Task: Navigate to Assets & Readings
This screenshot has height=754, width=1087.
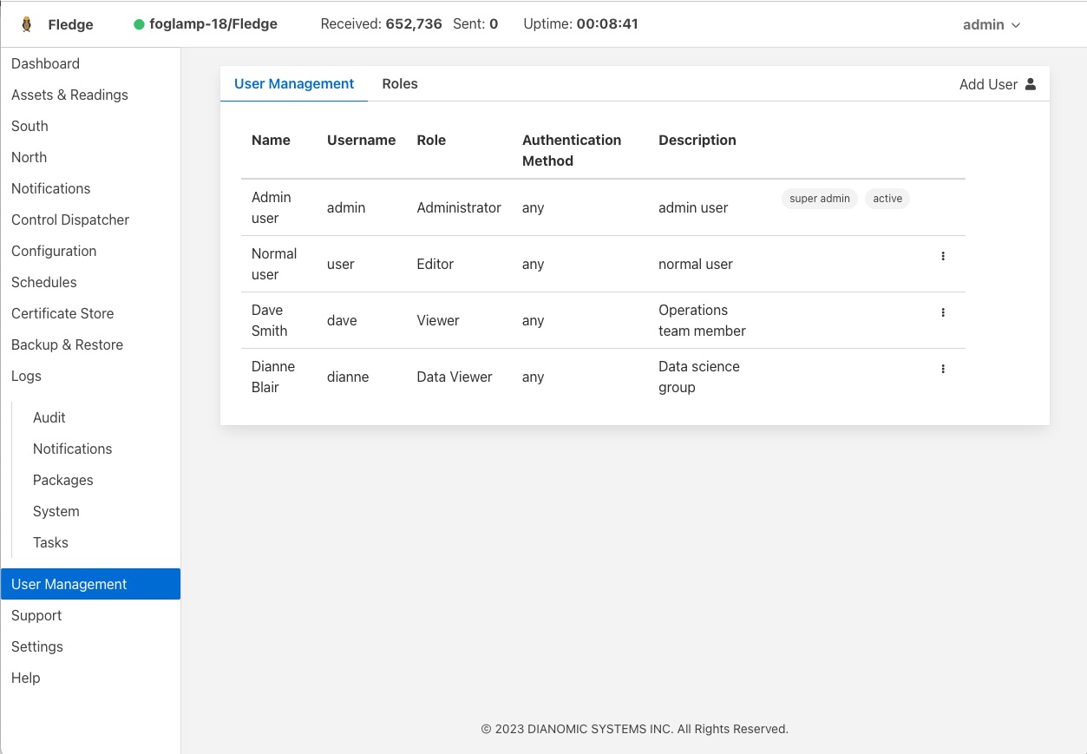Action: 69,95
